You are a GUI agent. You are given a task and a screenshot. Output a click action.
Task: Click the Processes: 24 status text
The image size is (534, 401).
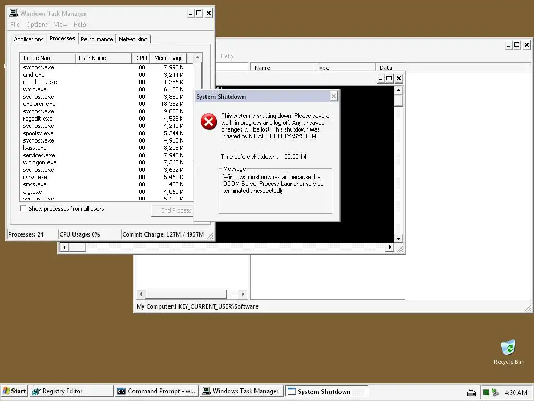pyautogui.click(x=26, y=234)
